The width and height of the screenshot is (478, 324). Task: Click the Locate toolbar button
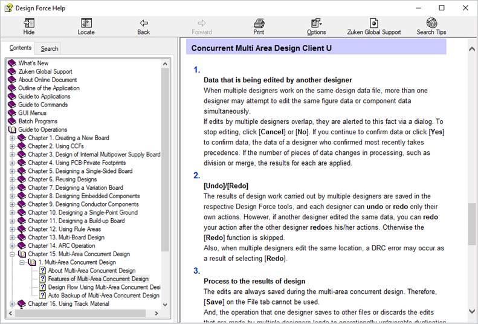[86, 27]
